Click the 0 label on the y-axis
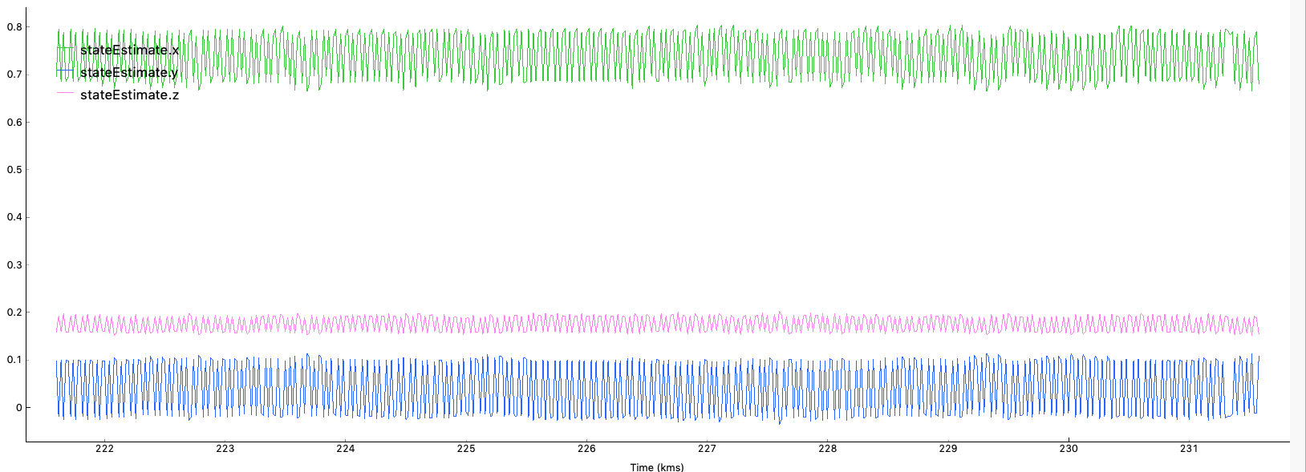 (18, 408)
